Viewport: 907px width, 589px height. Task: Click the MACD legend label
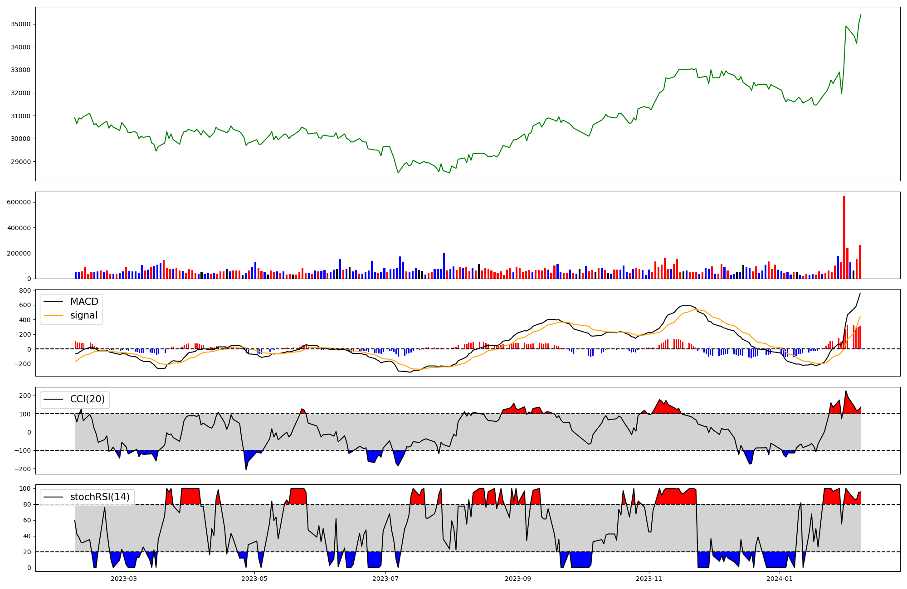click(84, 302)
